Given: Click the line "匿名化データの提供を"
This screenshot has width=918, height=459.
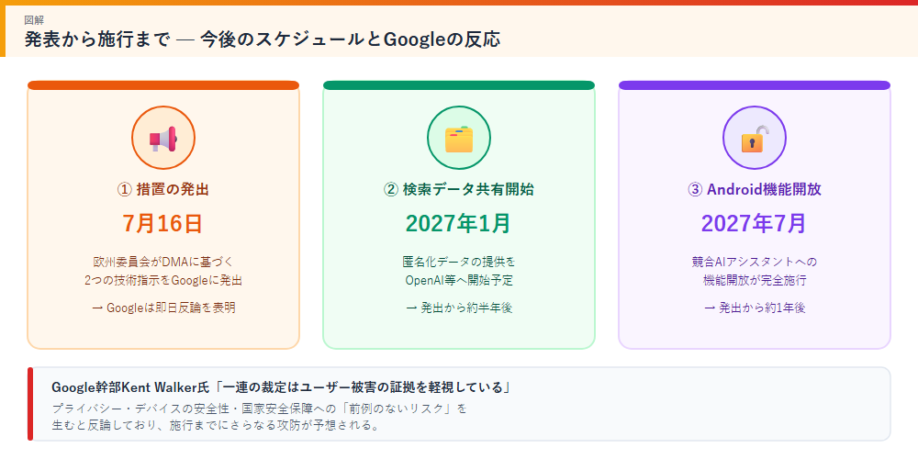Looking at the screenshot, I should (x=458, y=261).
